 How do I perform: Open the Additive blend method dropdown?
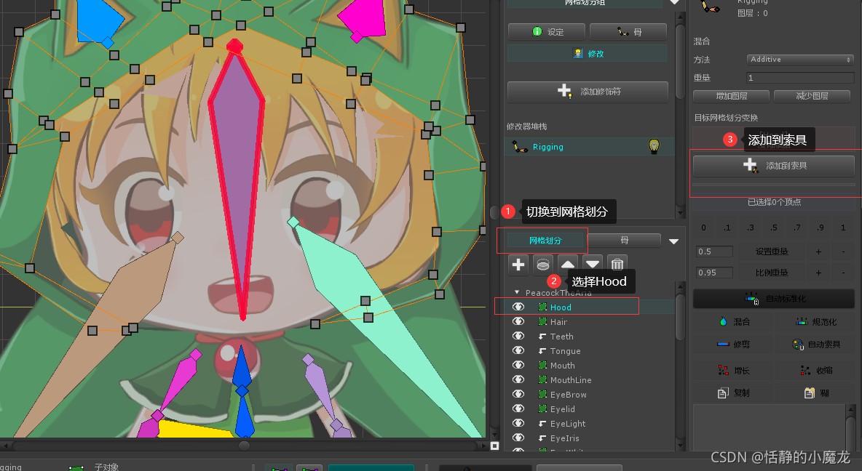(800, 60)
